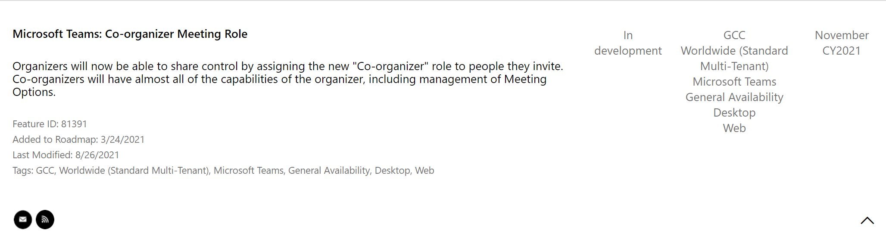Open the Worldwide (Standard Multi-Tenant) tag link
This screenshot has width=886, height=243.
point(134,170)
